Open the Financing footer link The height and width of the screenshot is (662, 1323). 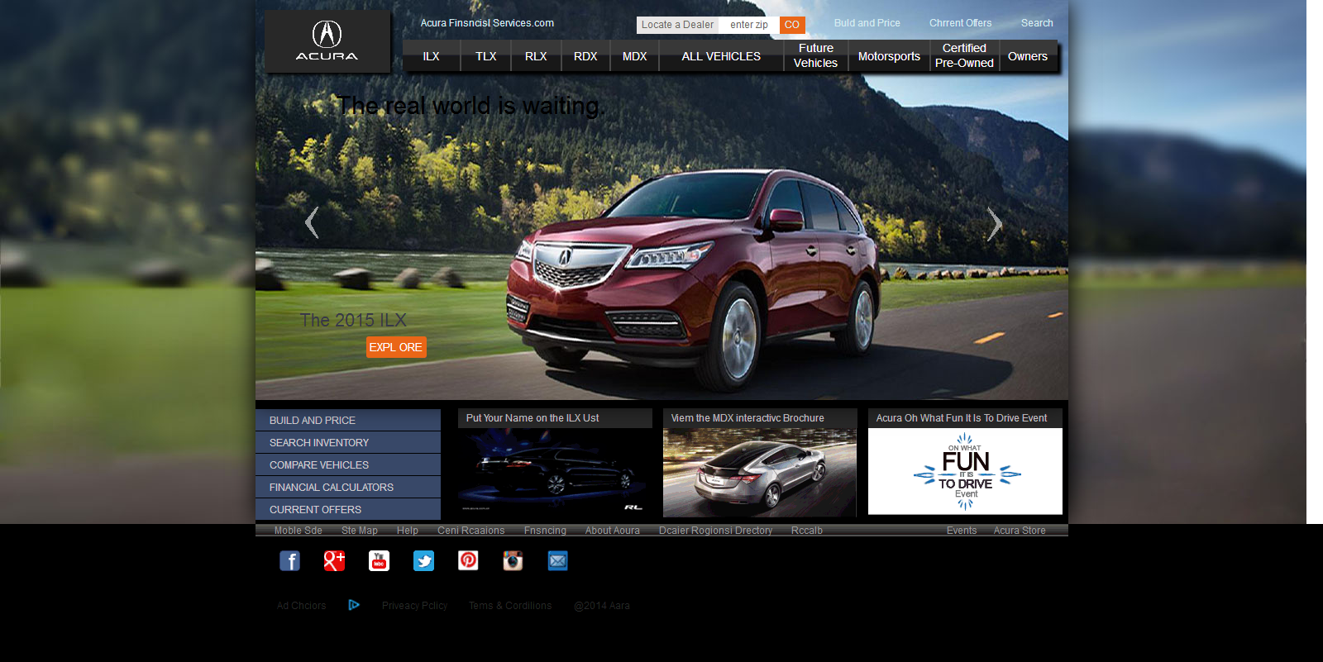pyautogui.click(x=545, y=531)
